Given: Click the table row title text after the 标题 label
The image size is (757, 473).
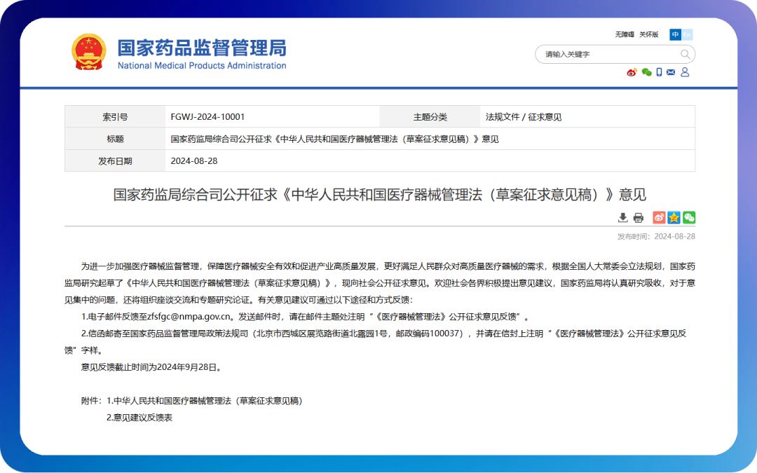Looking at the screenshot, I should point(334,139).
